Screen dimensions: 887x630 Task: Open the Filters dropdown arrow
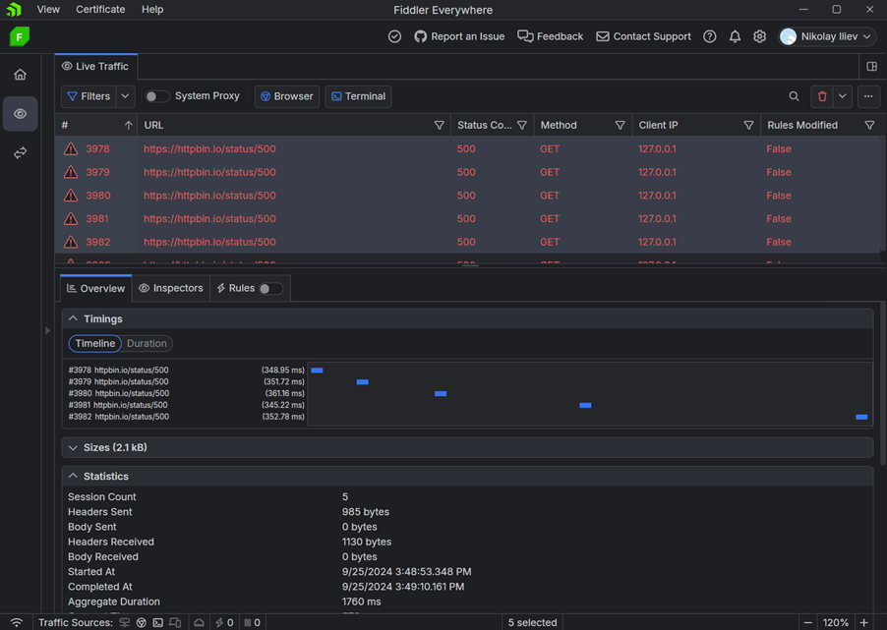pos(126,96)
